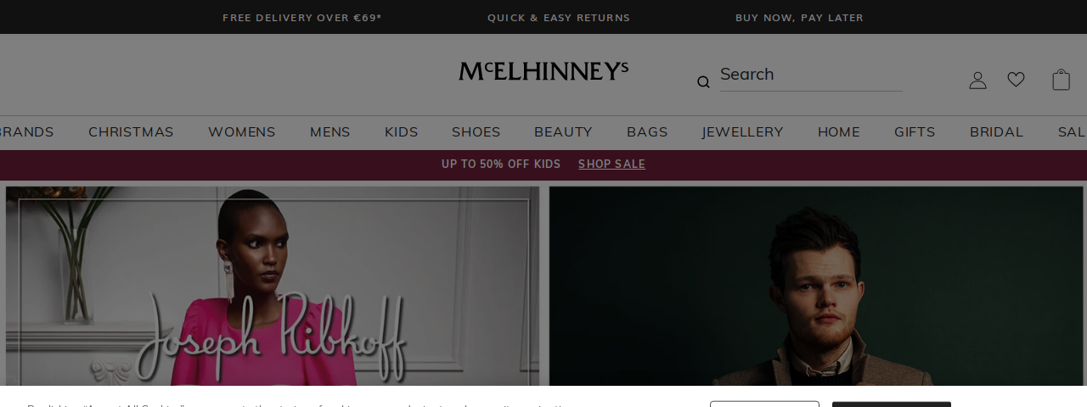Open the Joseph Ribkoff banner image
This screenshot has height=407, width=1087.
click(273, 287)
